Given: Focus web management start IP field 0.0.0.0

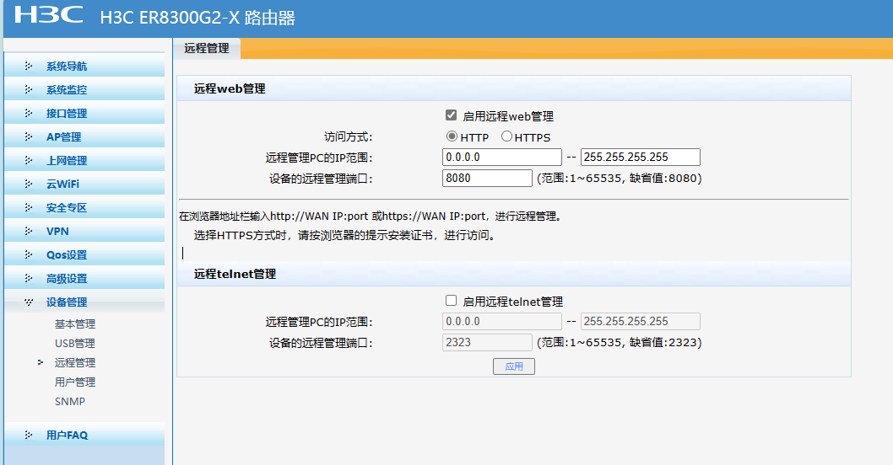Looking at the screenshot, I should point(501,157).
